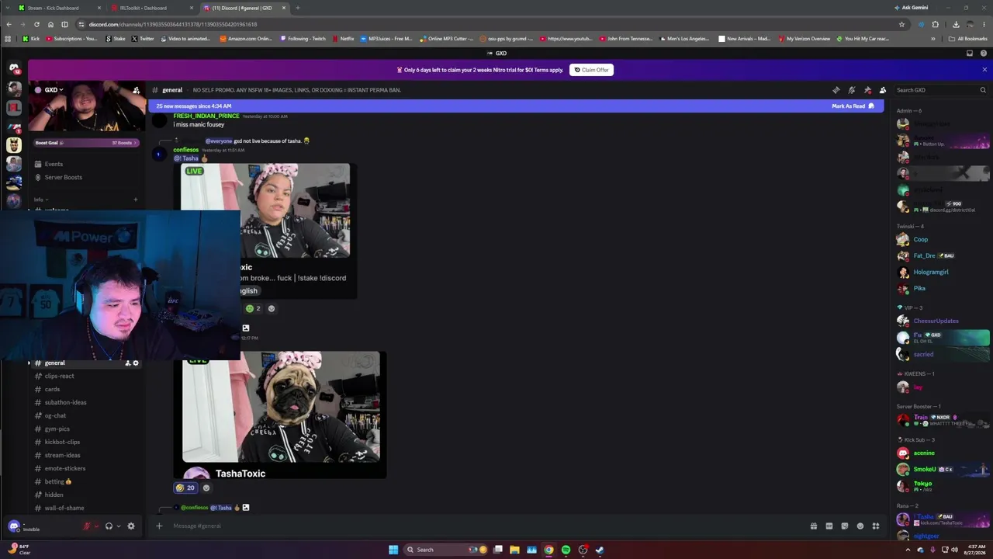Toggle headphone deafen in user panel
This screenshot has height=559, width=993.
point(109,526)
